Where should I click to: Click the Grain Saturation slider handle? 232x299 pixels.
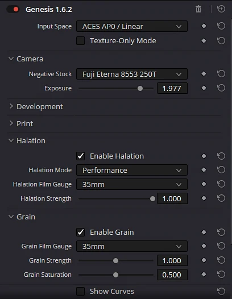coord(115,275)
